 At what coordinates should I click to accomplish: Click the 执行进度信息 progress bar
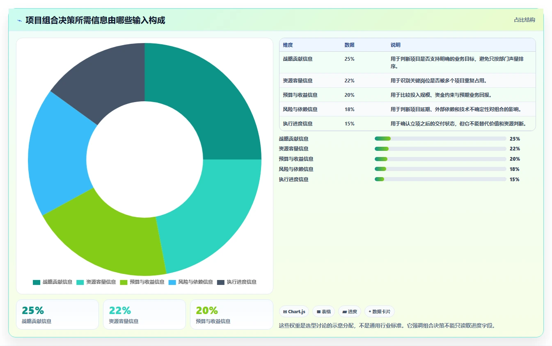pos(440,179)
